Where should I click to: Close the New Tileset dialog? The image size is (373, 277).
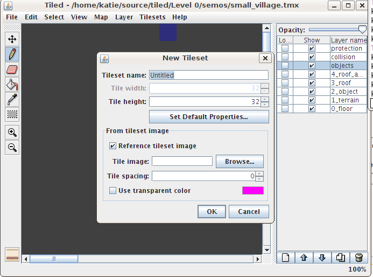(265, 58)
